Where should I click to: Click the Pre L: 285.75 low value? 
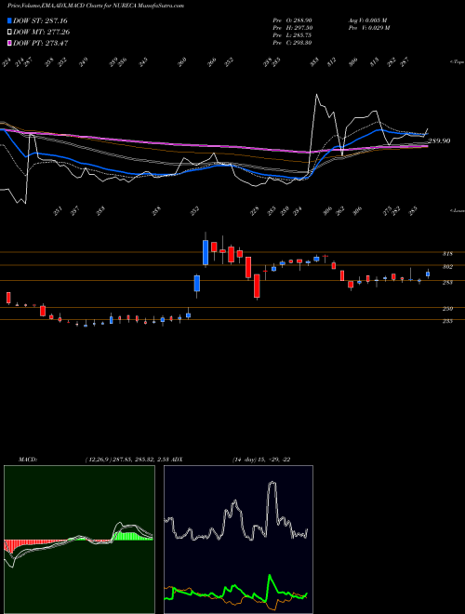tap(292, 35)
